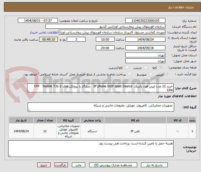Click the quantity cell showing 12

pyautogui.click(x=45, y=131)
